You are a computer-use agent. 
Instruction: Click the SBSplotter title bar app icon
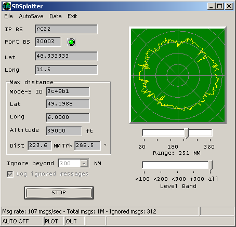click(7, 6)
